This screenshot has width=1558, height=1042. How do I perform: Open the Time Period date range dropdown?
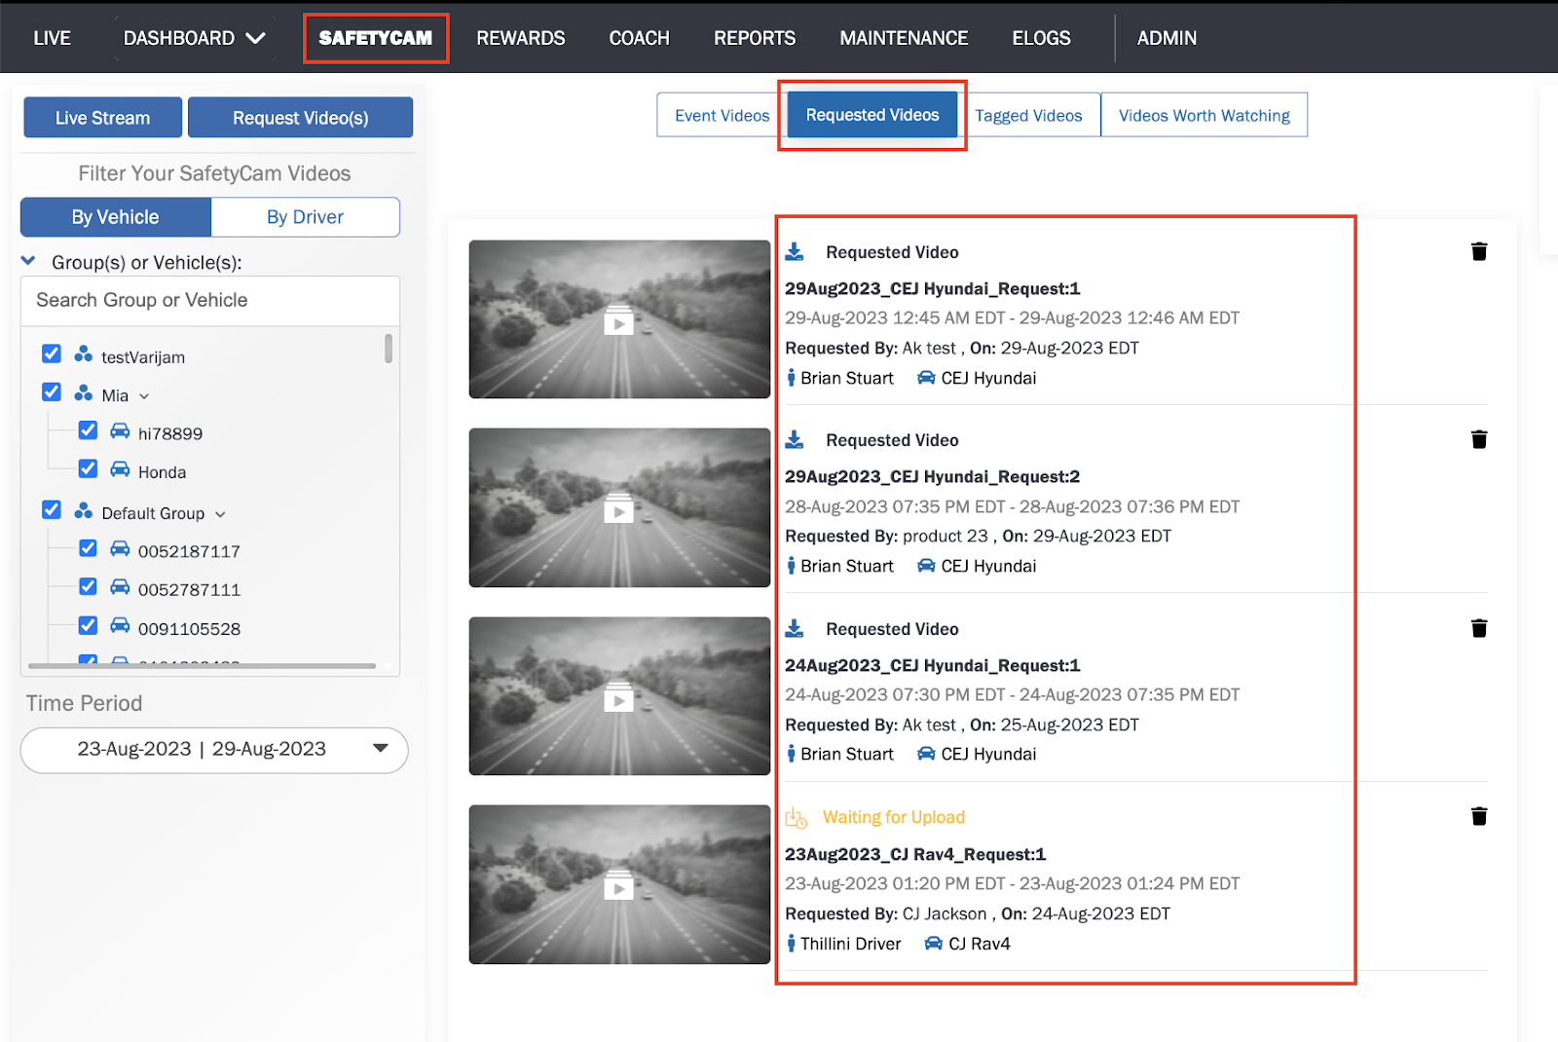point(214,750)
